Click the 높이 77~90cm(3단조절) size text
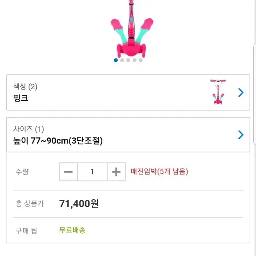 coord(58,141)
